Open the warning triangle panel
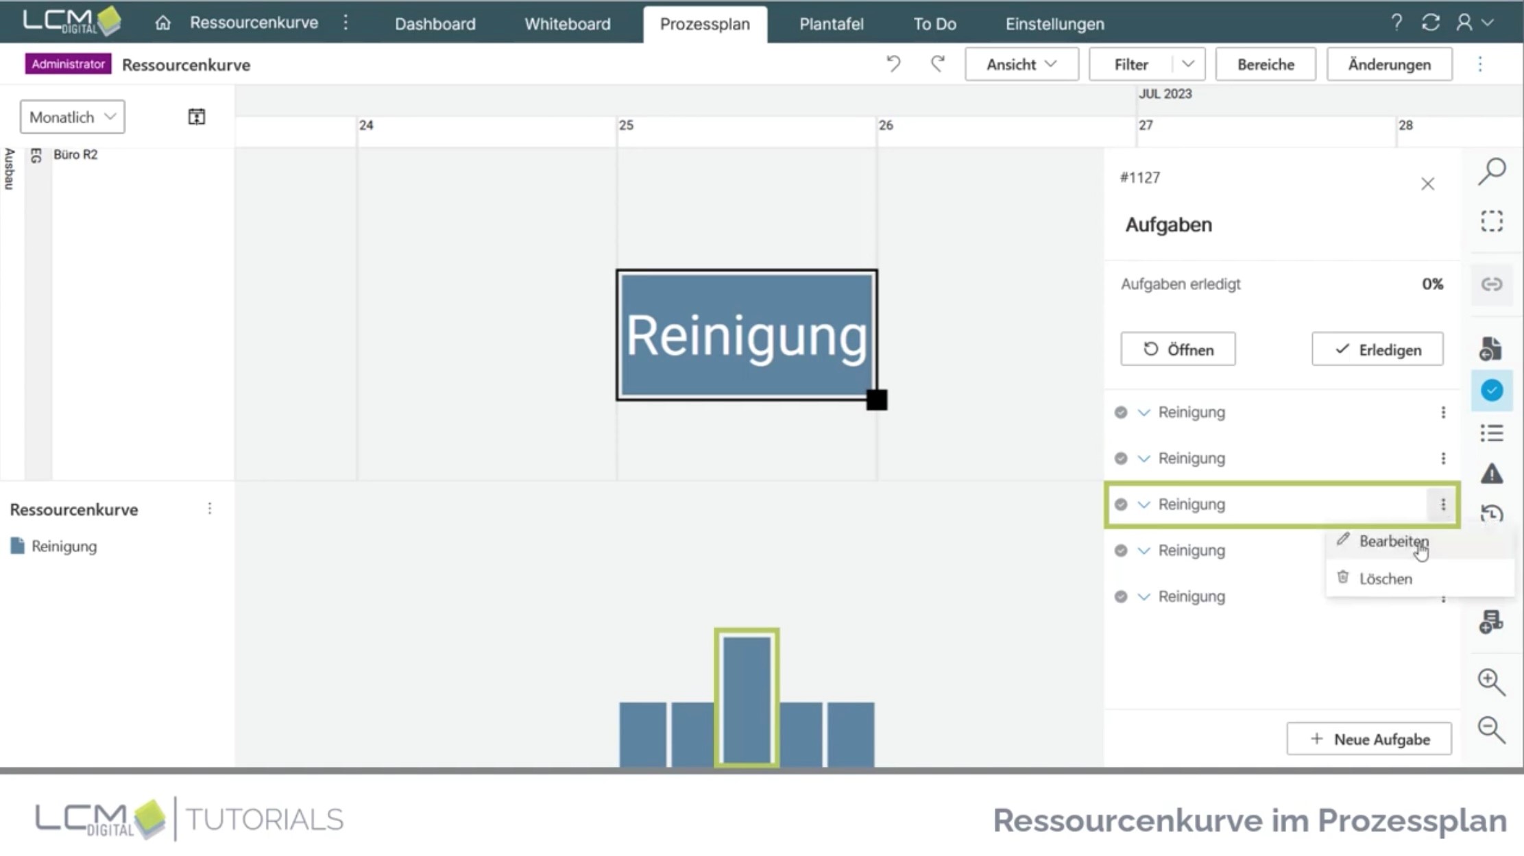 [x=1492, y=474]
